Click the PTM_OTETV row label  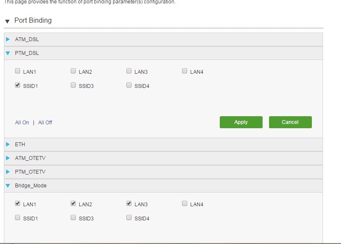[x=30, y=172]
